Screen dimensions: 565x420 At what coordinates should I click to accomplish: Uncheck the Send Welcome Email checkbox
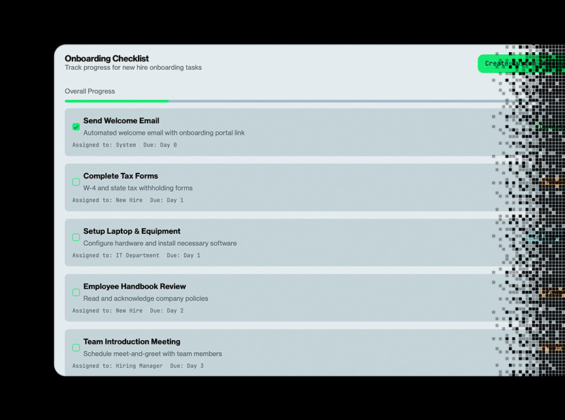tap(76, 127)
